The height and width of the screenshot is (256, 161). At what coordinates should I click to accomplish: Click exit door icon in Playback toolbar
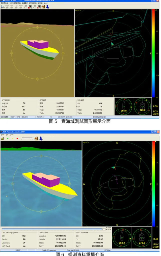[36, 138]
